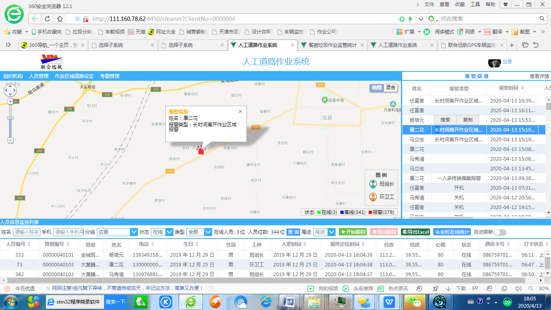The width and height of the screenshot is (551, 310).
Task: Switch map to 地图 view
Action: point(377,88)
